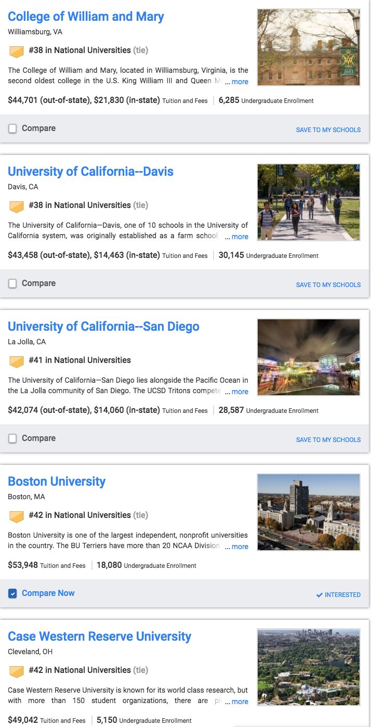Click William and Mary rank badge icon
This screenshot has height=727, width=371.
(17, 51)
